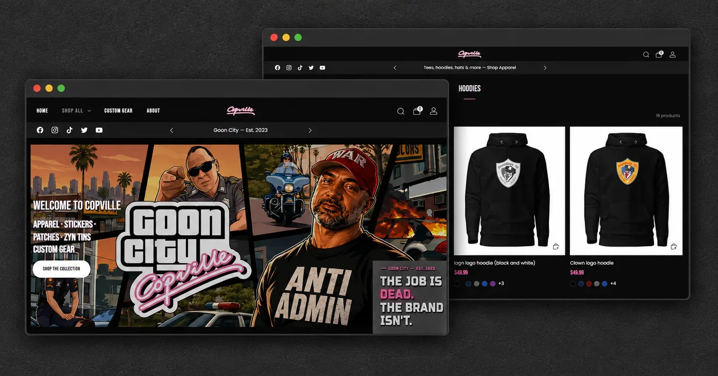The image size is (718, 376).
Task: Follow 'Tees, hoodies, hats & more — Shop Apparel'
Action: click(470, 68)
